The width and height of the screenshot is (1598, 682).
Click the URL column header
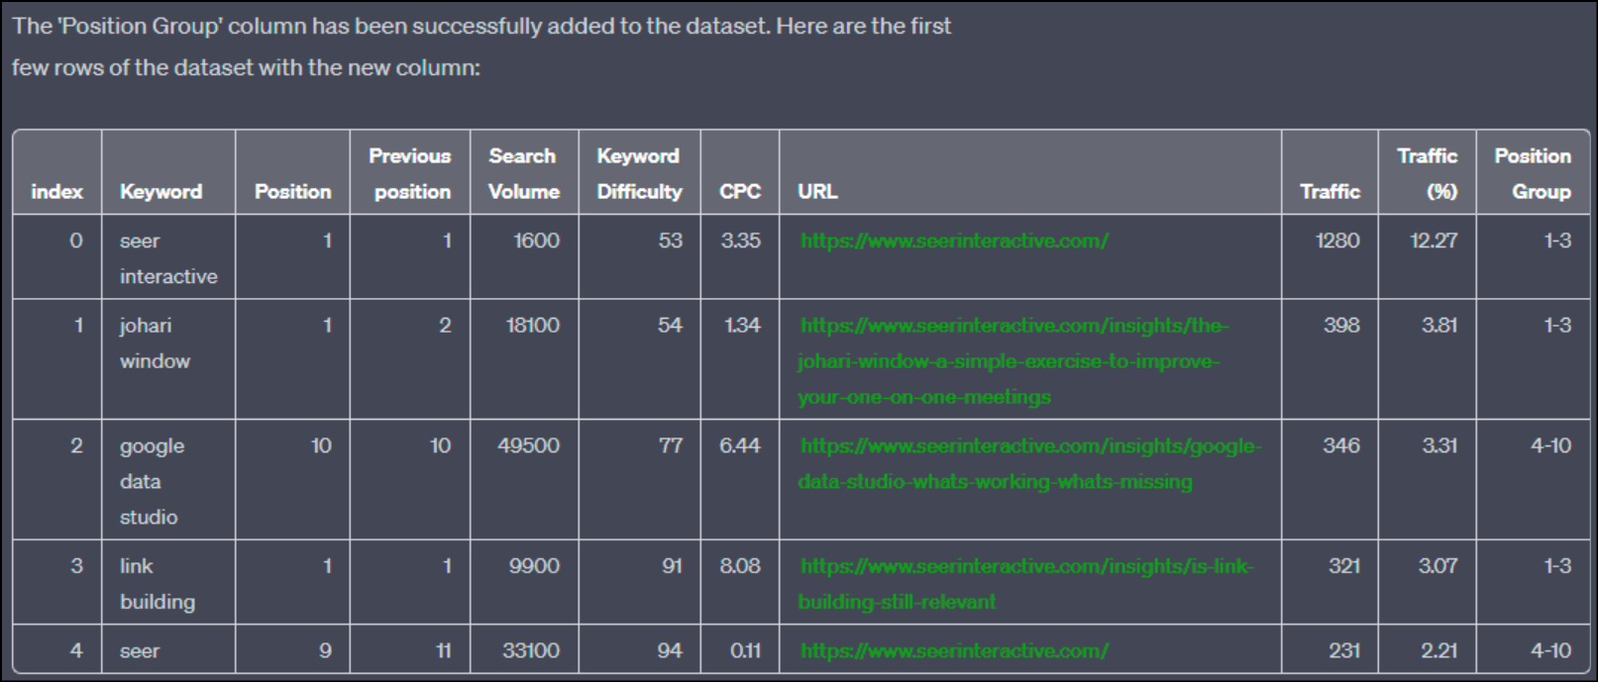click(817, 191)
